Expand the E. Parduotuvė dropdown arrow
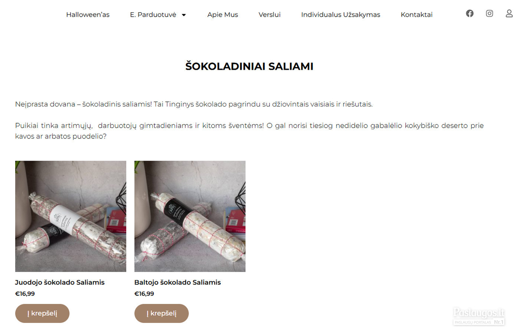This screenshot has height=334, width=514. click(x=184, y=15)
